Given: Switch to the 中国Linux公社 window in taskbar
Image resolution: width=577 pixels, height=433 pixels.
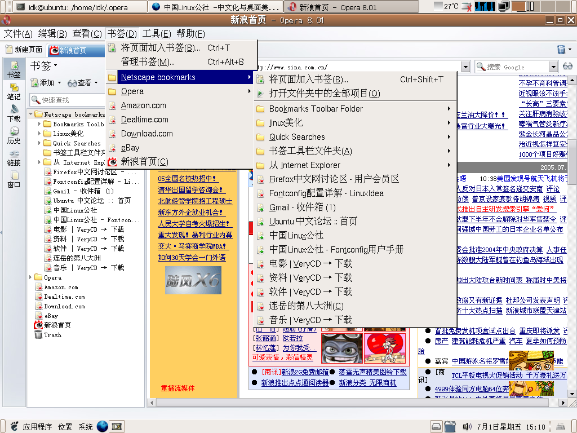Looking at the screenshot, I should coord(216,7).
